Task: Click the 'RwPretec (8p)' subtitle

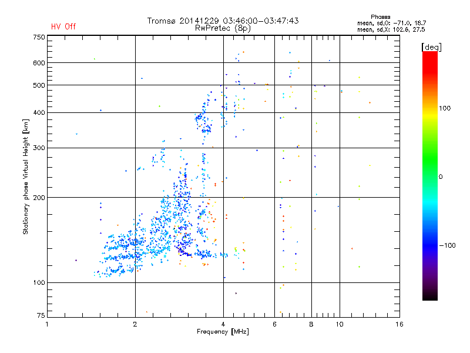Action: click(x=223, y=28)
